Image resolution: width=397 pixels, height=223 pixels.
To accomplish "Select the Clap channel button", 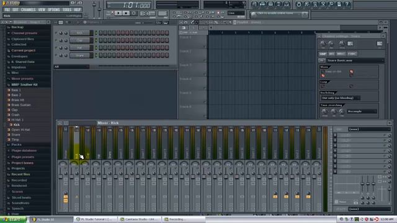I will [80, 40].
